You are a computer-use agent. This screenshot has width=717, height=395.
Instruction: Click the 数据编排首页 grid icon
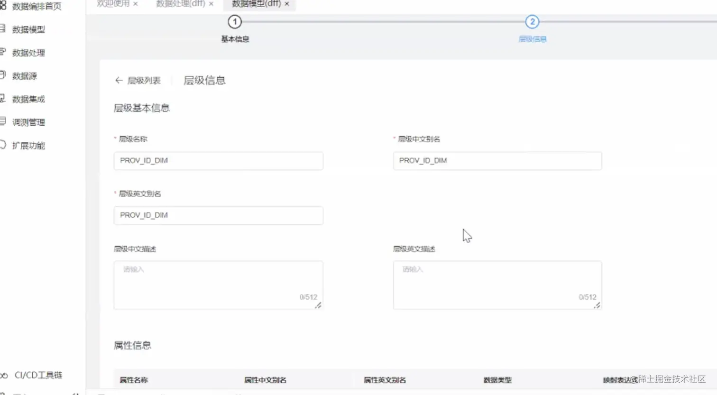3,6
